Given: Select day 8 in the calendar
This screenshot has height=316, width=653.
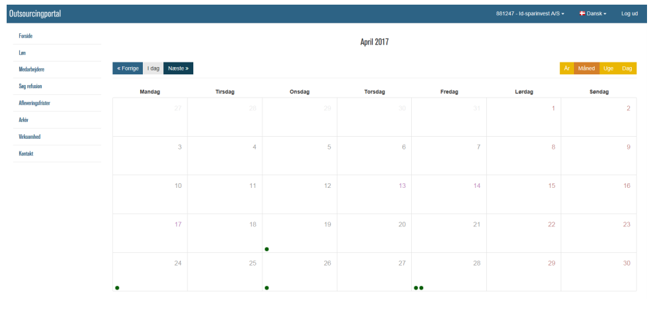Looking at the screenshot, I should [x=553, y=147].
